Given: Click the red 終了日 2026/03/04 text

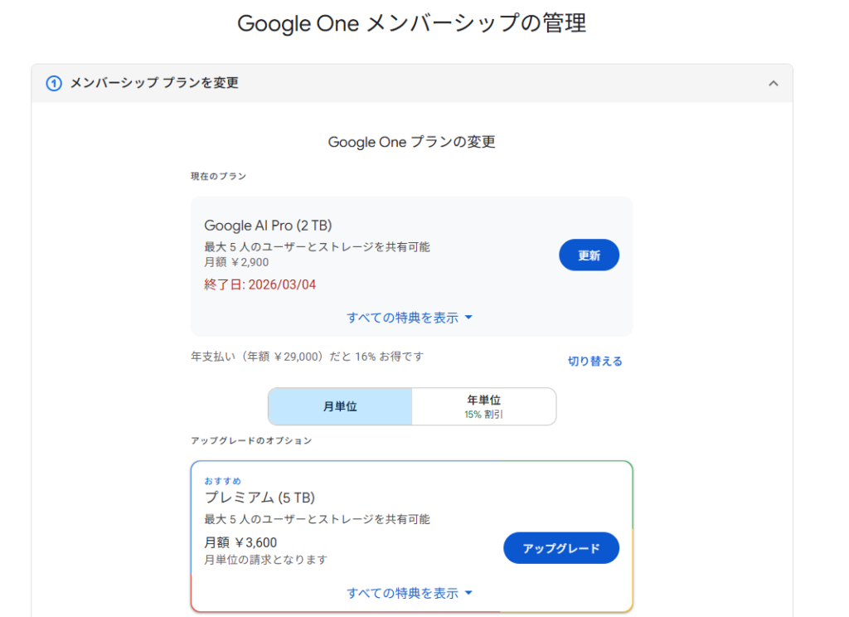Looking at the screenshot, I should [x=260, y=284].
